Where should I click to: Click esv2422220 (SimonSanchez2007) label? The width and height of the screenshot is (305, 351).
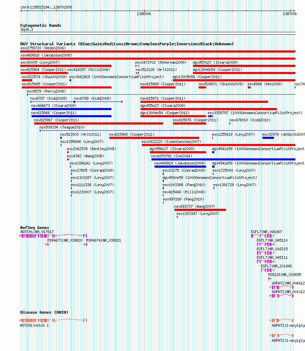click(171, 141)
